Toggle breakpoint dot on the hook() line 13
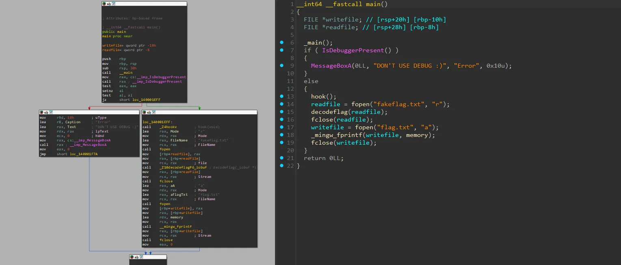Image resolution: width=621 pixels, height=265 pixels. point(281,96)
